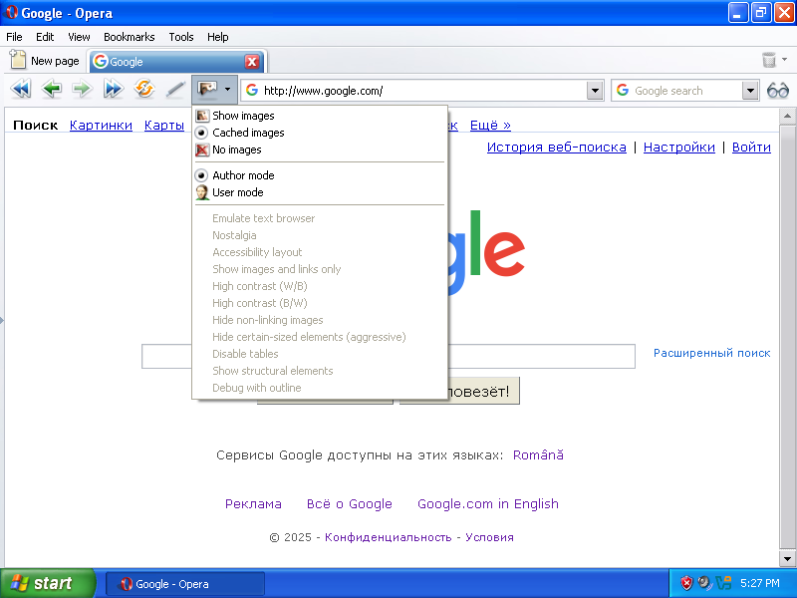This screenshot has height=598, width=797.
Task: Open Расширенный поиск link
Action: [711, 353]
